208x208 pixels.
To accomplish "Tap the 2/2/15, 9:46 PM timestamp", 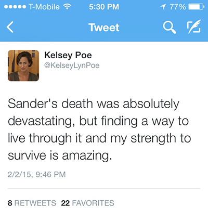I will [x=37, y=174].
